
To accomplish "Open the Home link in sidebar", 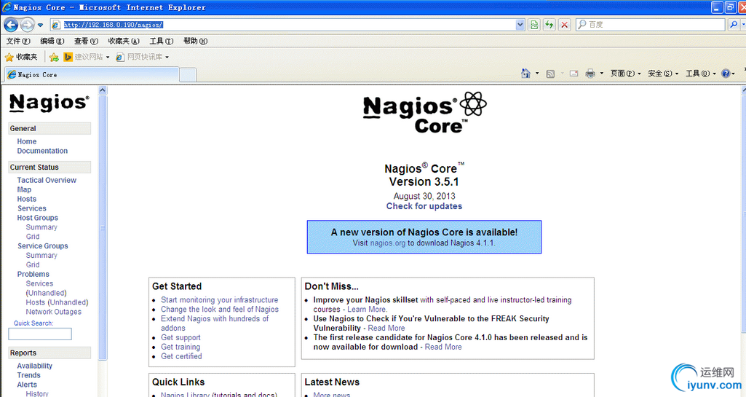I will tap(27, 141).
